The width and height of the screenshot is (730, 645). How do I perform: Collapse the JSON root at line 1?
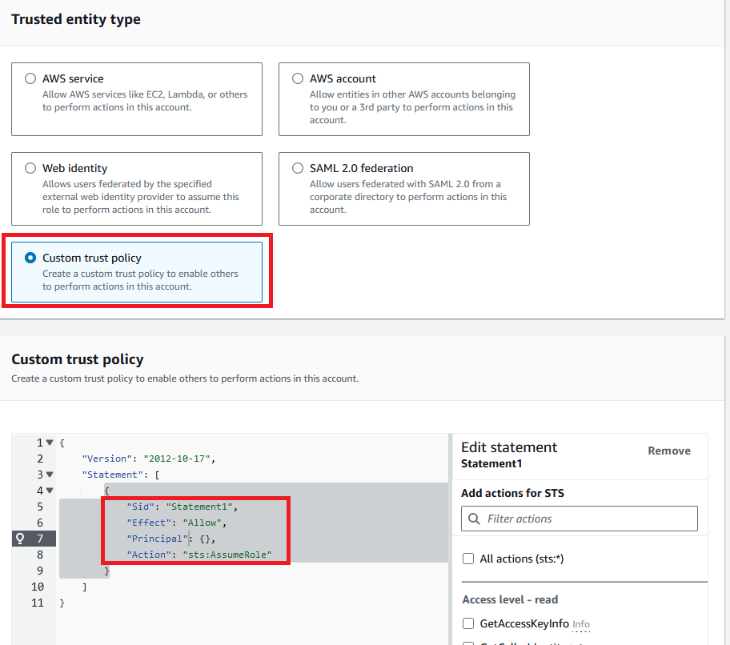[50, 443]
